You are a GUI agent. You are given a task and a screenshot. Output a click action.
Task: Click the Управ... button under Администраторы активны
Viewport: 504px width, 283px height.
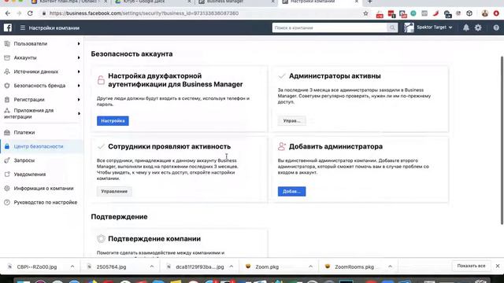click(292, 120)
